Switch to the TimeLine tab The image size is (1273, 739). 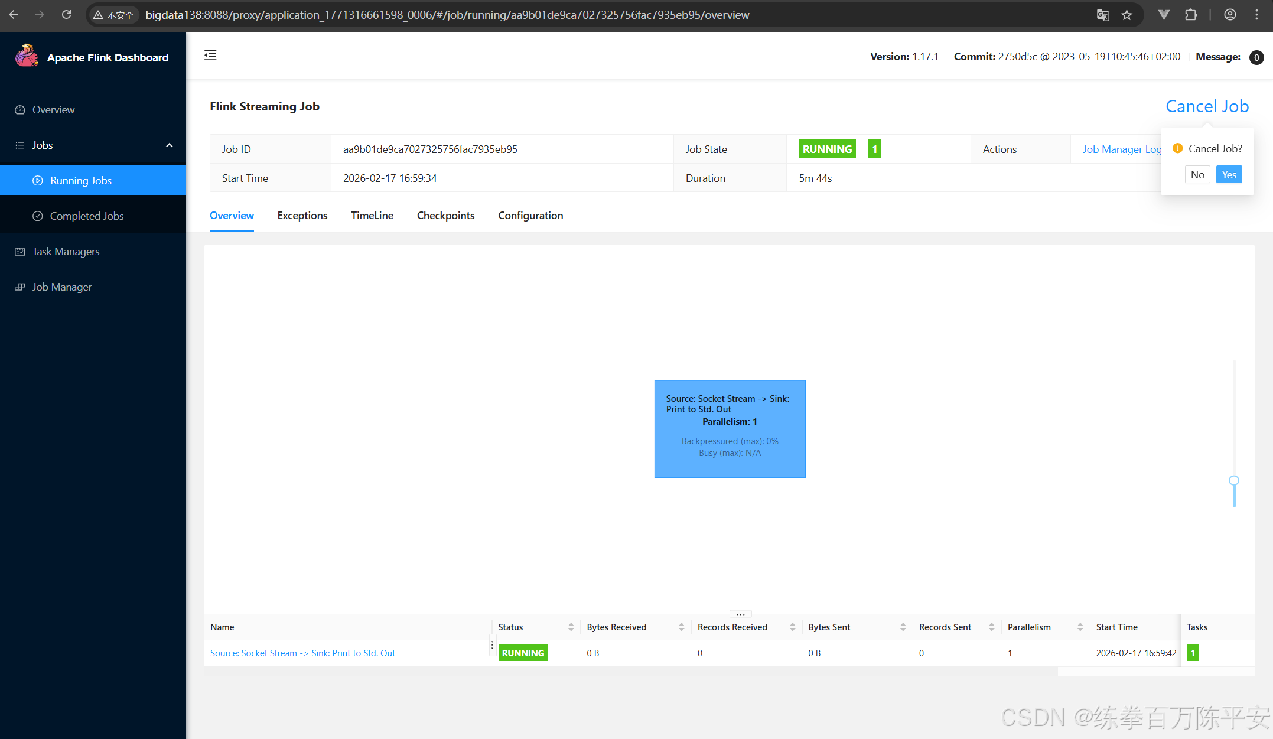coord(372,216)
